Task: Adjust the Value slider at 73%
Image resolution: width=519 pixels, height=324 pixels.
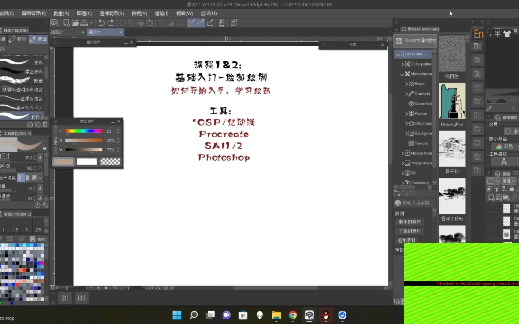Action: pyautogui.click(x=84, y=150)
